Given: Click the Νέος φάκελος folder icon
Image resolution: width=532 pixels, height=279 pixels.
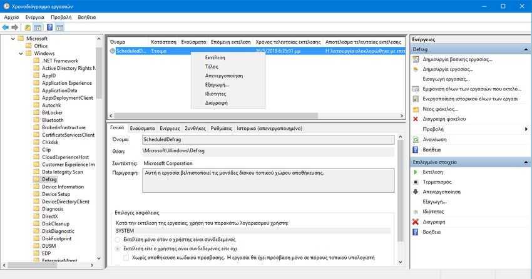Looking at the screenshot, I should coord(416,109).
